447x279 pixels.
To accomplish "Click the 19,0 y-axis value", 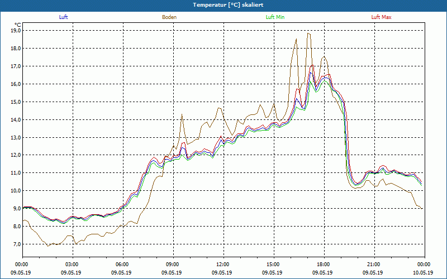I will point(16,31).
